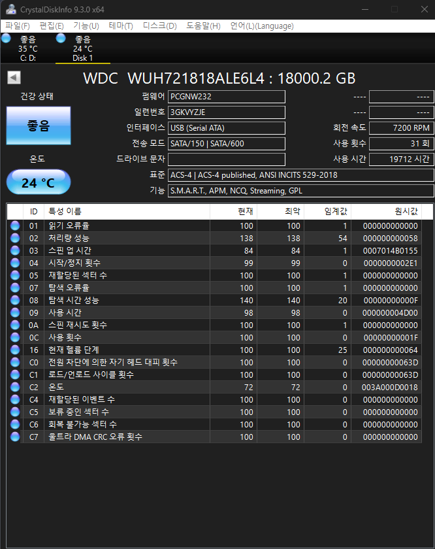The width and height of the screenshot is (435, 549).
Task: Click status orb for 재할당된 이벤트 수 row
Action: tap(15, 400)
